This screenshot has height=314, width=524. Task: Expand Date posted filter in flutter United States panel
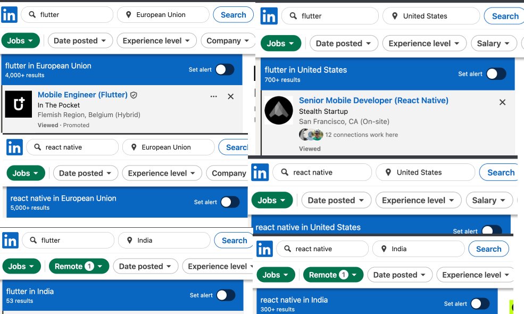click(x=344, y=44)
